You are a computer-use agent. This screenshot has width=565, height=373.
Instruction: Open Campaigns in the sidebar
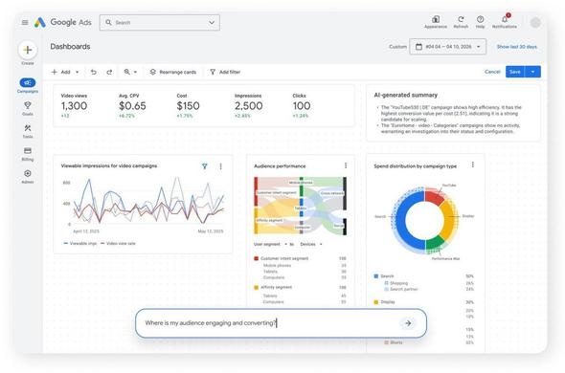click(28, 86)
